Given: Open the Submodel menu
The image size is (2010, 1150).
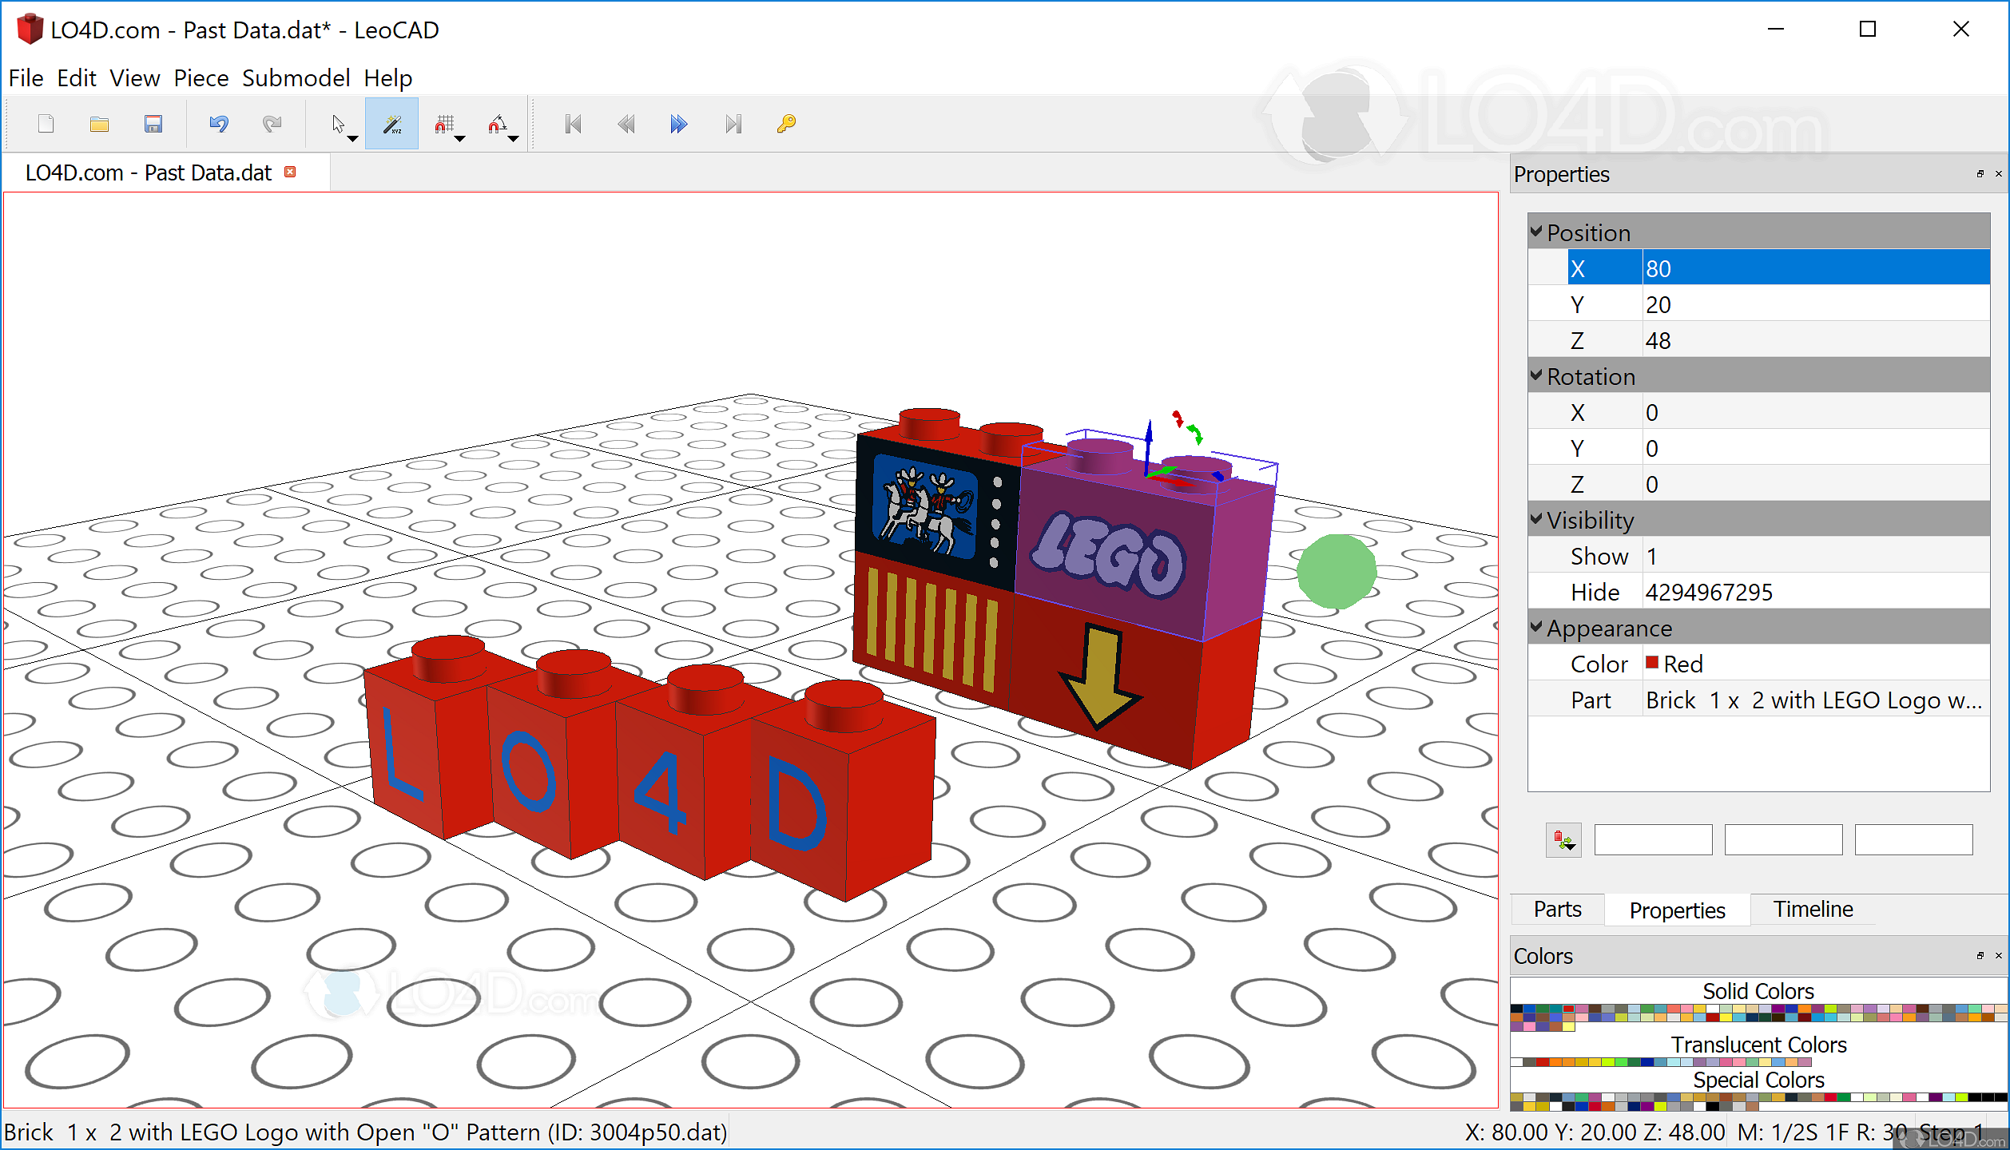Looking at the screenshot, I should tap(296, 78).
